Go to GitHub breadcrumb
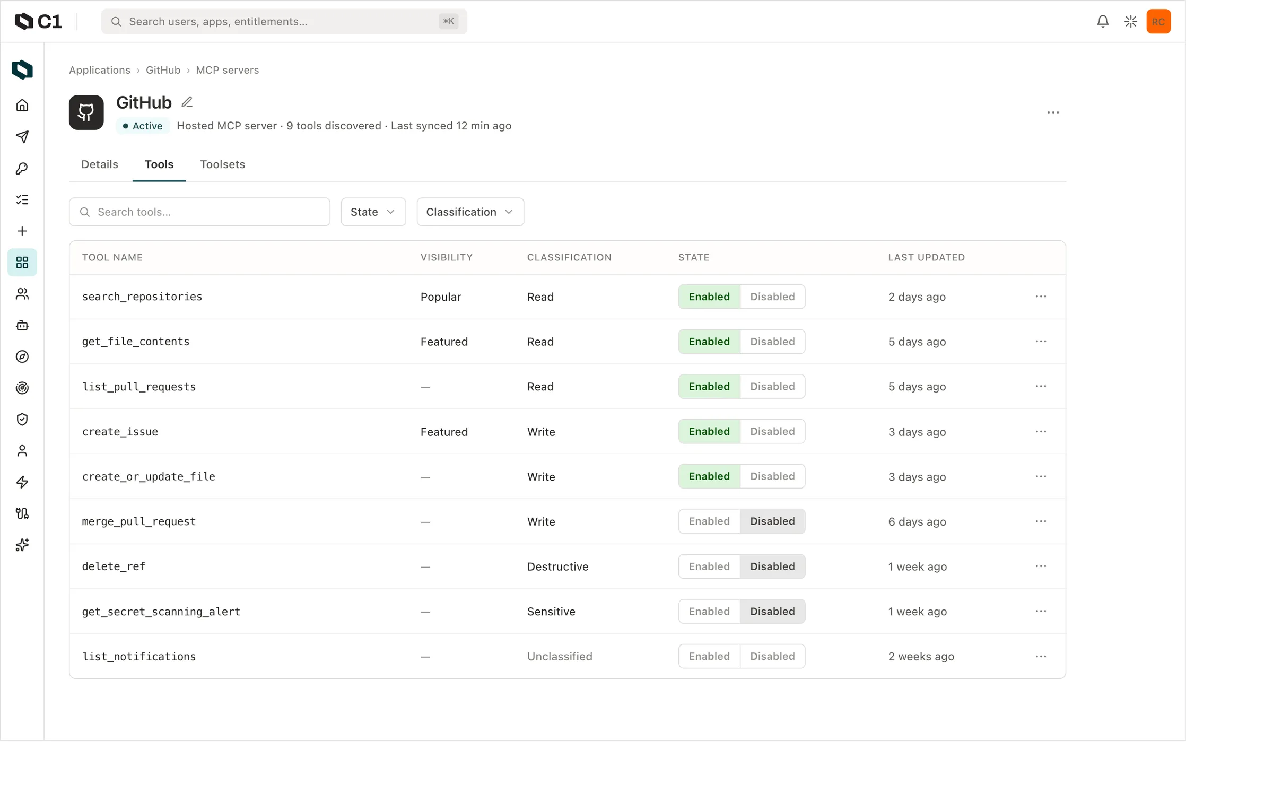This screenshot has height=802, width=1273. coord(163,70)
